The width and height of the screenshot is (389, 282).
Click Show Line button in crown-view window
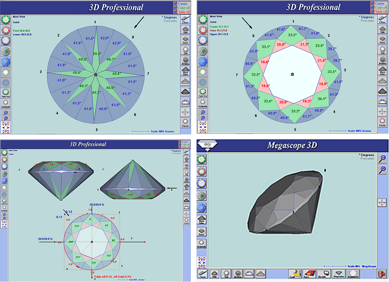click(x=382, y=71)
